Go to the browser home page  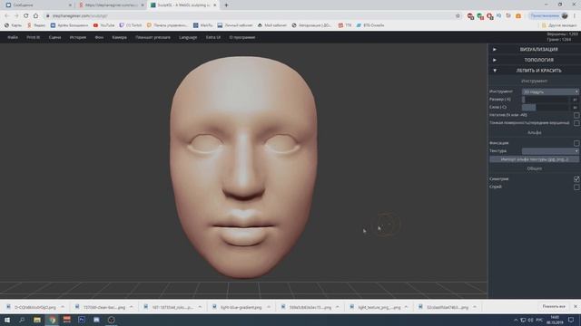pyautogui.click(x=35, y=15)
